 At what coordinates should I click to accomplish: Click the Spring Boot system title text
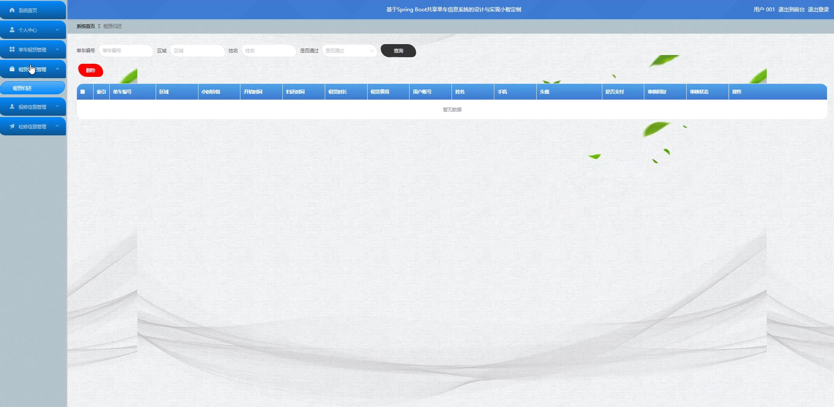(453, 9)
